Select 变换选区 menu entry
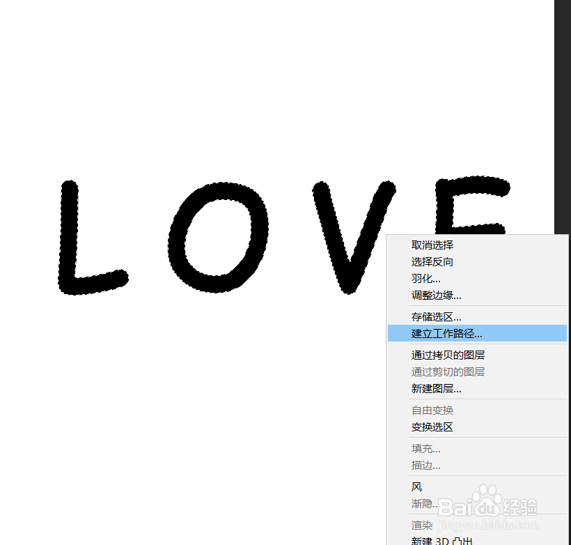This screenshot has height=545, width=571. 477,427
